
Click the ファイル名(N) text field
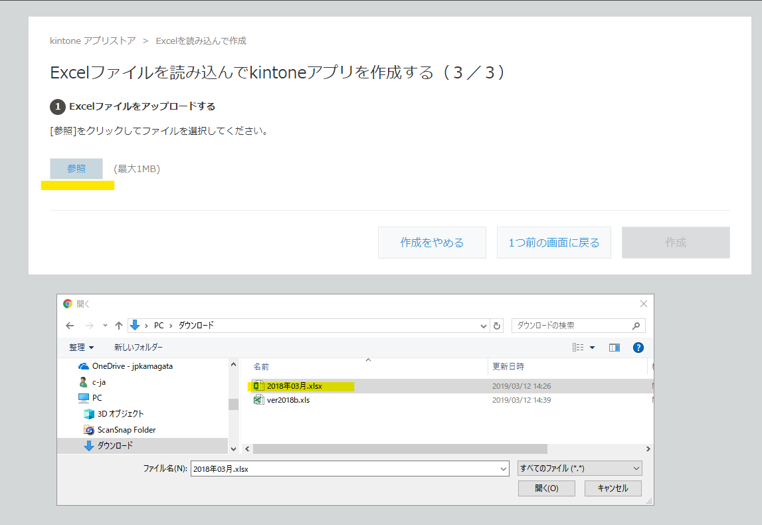click(345, 469)
